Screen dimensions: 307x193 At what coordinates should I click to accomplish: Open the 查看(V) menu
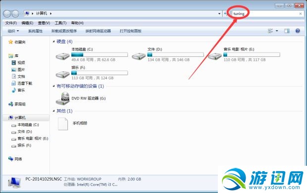[x=44, y=23]
